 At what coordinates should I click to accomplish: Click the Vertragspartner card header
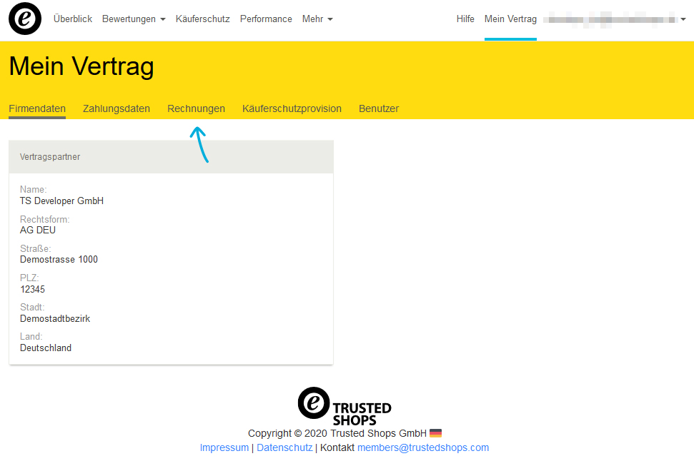171,157
